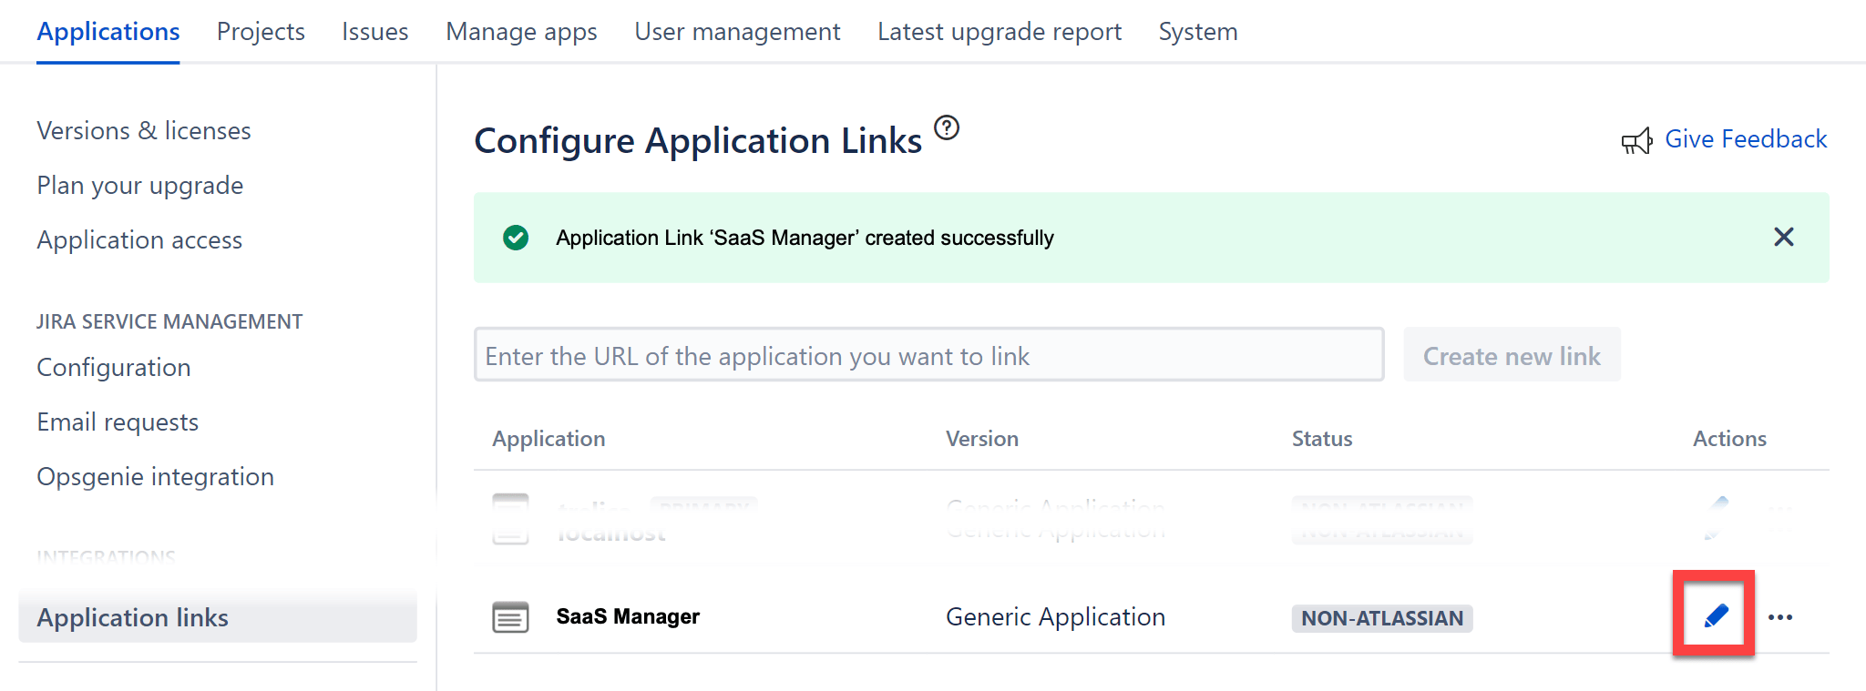Click green success checkmark icon

(x=516, y=238)
